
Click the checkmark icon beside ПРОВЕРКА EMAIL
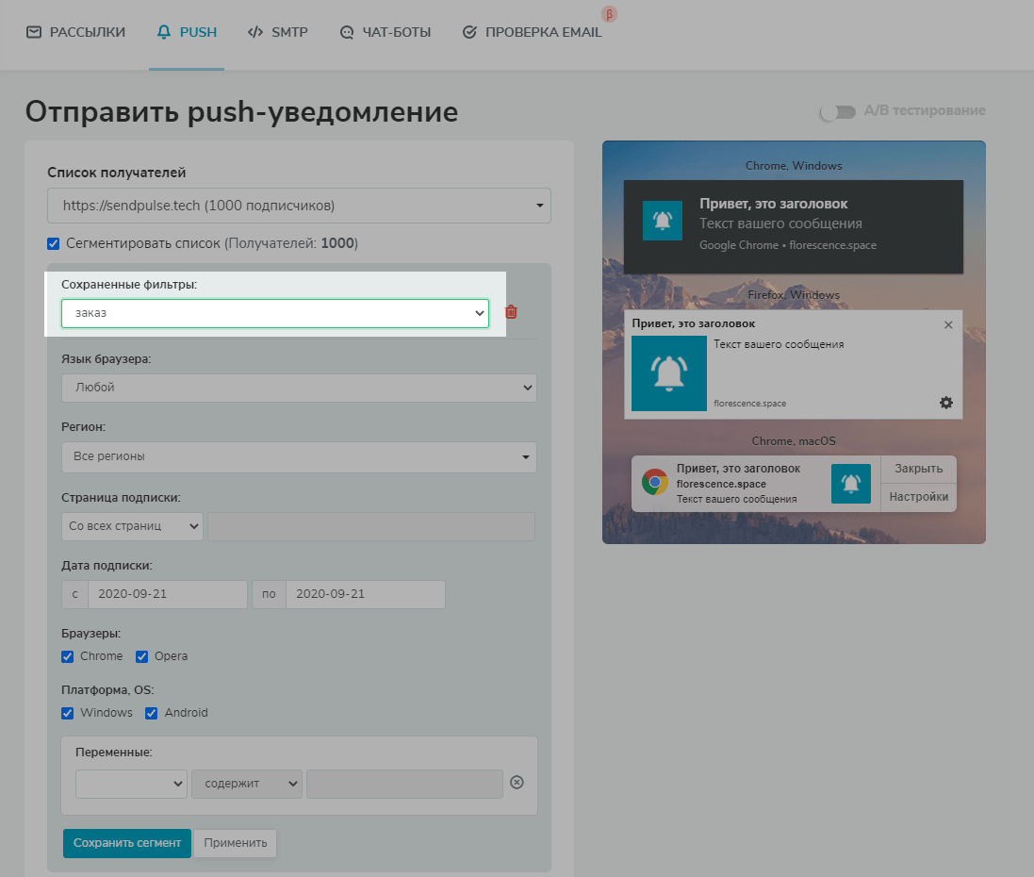point(469,32)
